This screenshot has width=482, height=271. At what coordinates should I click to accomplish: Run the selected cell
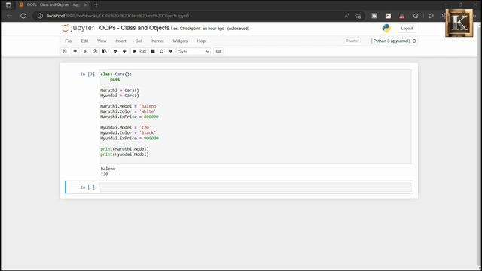click(x=139, y=51)
